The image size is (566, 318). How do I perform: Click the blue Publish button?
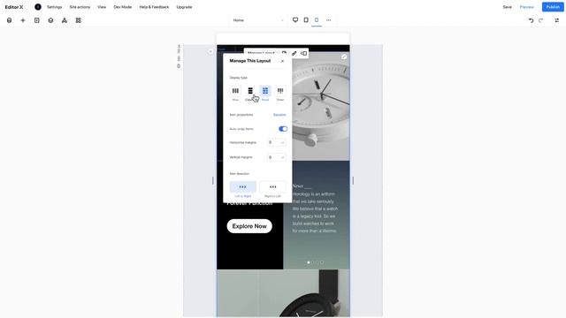click(x=553, y=7)
